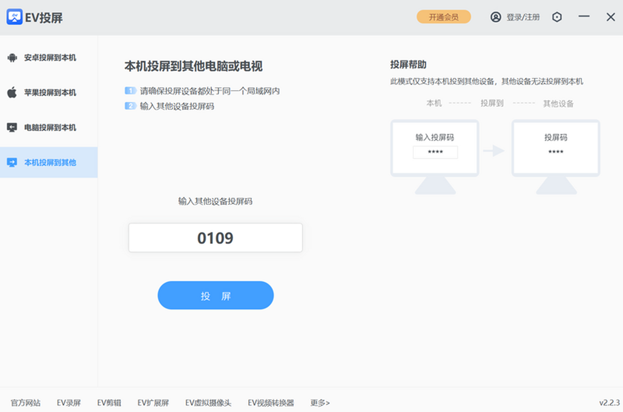Image resolution: width=623 pixels, height=412 pixels.
Task: Open the EV录屏 link in footer
Action: pos(69,403)
